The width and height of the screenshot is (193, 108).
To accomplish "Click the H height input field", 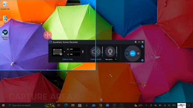I will pos(75,54).
